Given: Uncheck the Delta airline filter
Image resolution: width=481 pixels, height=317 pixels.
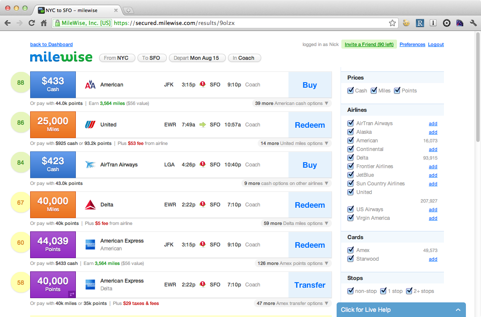Looking at the screenshot, I should [x=350, y=157].
